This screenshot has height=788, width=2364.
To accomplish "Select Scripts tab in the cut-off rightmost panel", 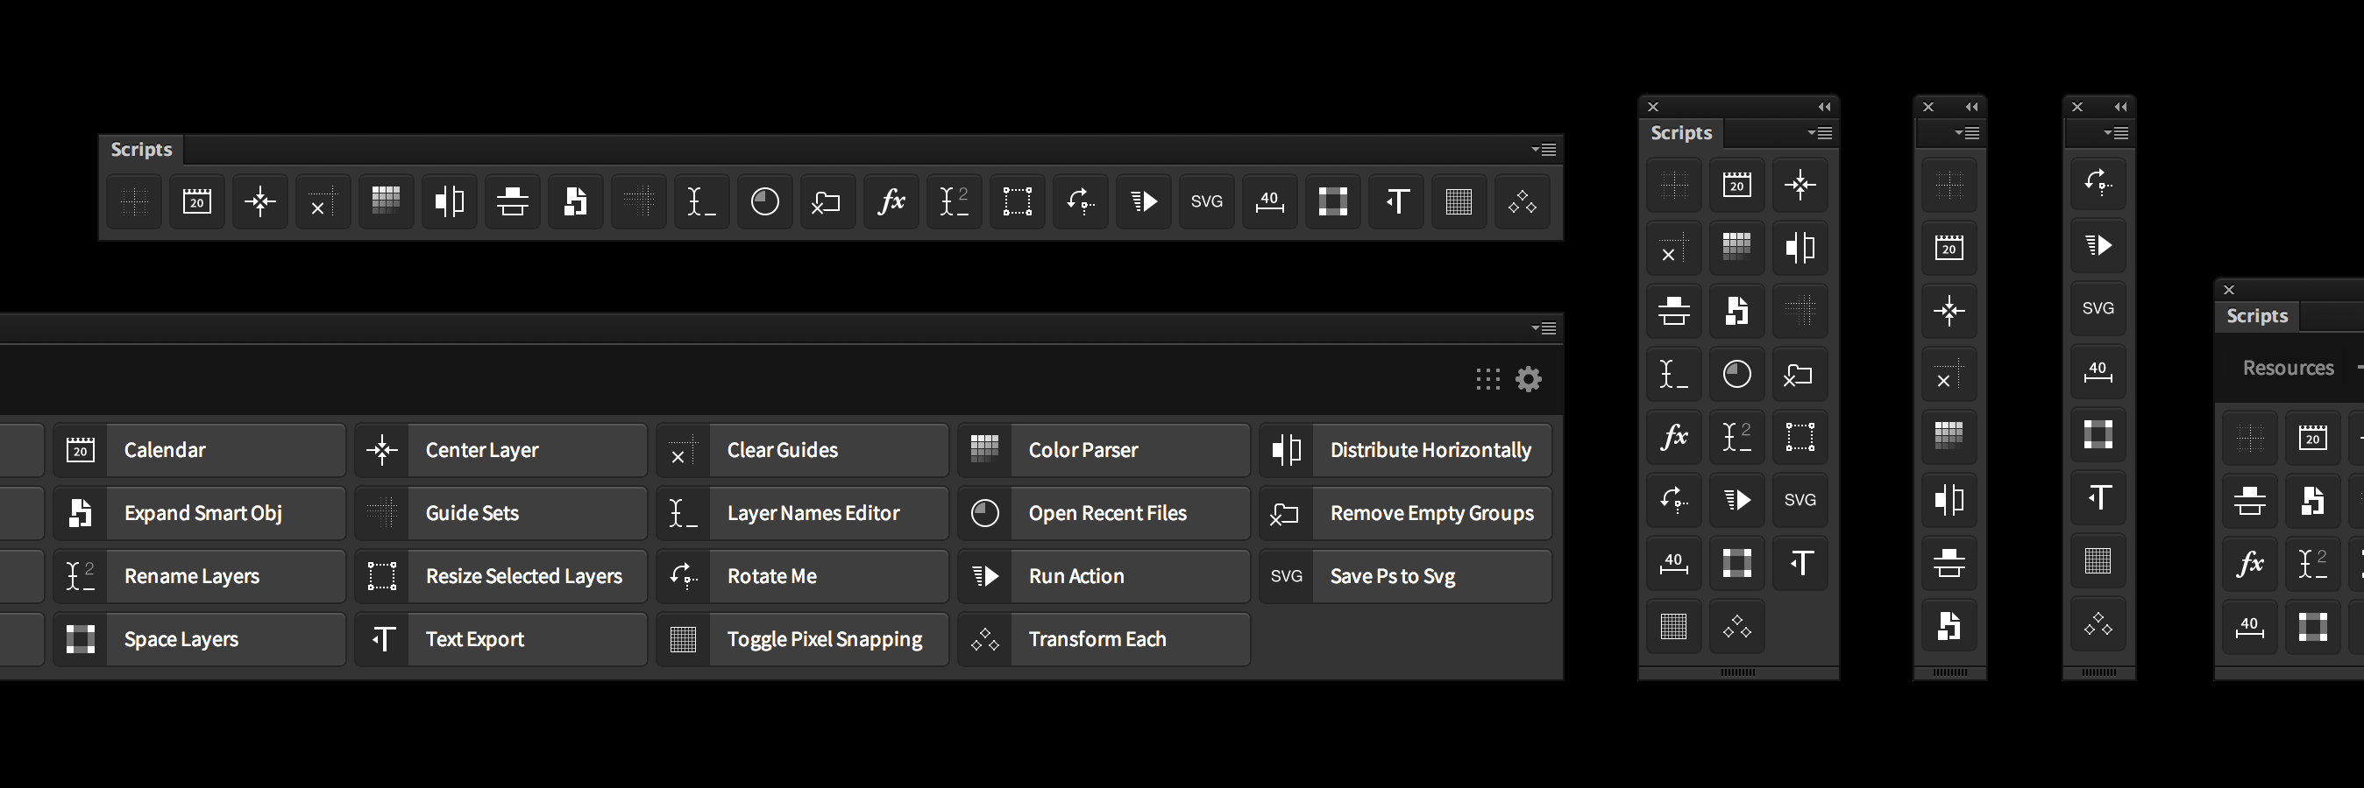I will click(2258, 316).
